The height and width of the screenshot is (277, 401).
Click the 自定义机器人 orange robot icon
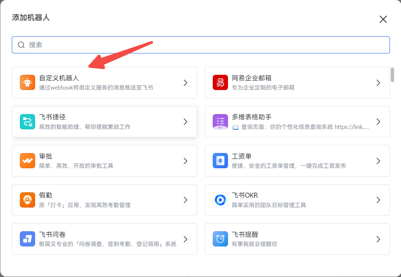coord(27,82)
